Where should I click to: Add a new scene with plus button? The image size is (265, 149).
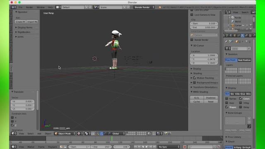[124, 7]
